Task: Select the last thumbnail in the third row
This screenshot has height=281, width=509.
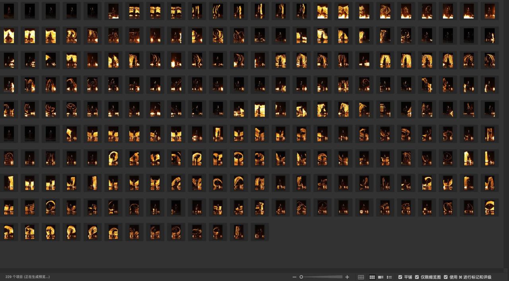Action: 490,60
